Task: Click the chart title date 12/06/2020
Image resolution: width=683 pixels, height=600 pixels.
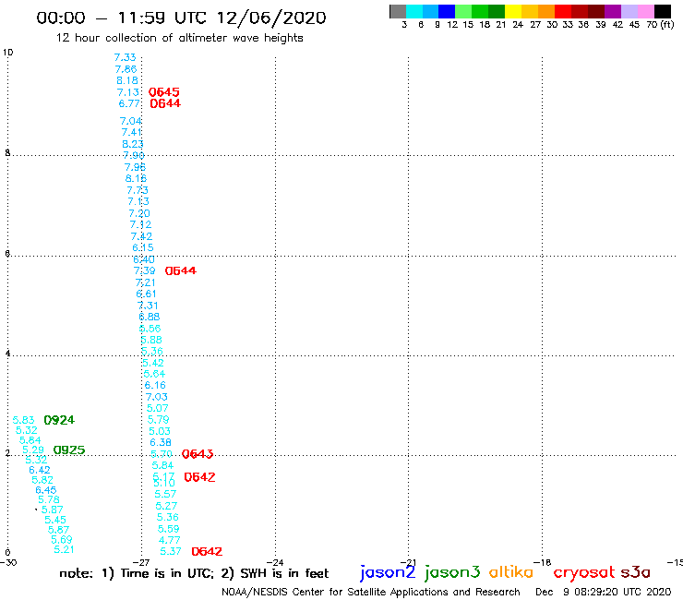Action: pyautogui.click(x=271, y=18)
